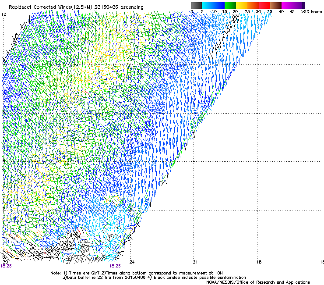Click the '-24' longitude axis label
This screenshot has height=285, width=324.
point(130,262)
